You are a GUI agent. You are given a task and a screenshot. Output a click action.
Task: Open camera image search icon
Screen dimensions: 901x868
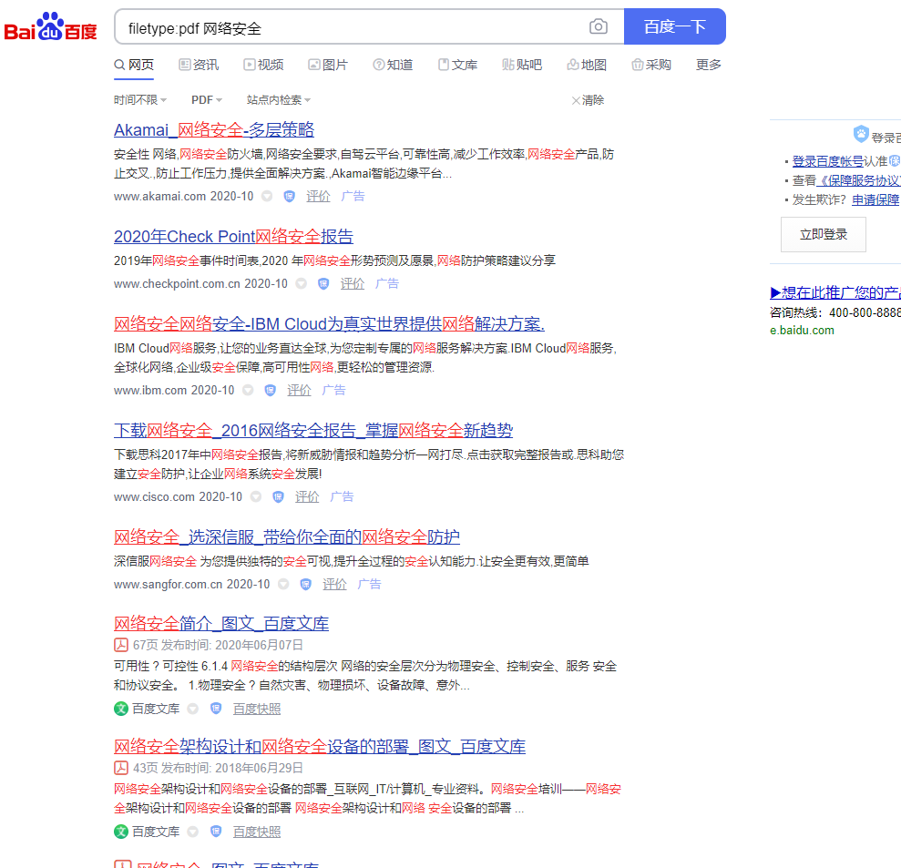point(599,26)
